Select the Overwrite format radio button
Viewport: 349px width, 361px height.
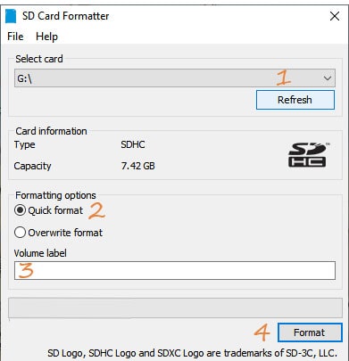tap(20, 233)
